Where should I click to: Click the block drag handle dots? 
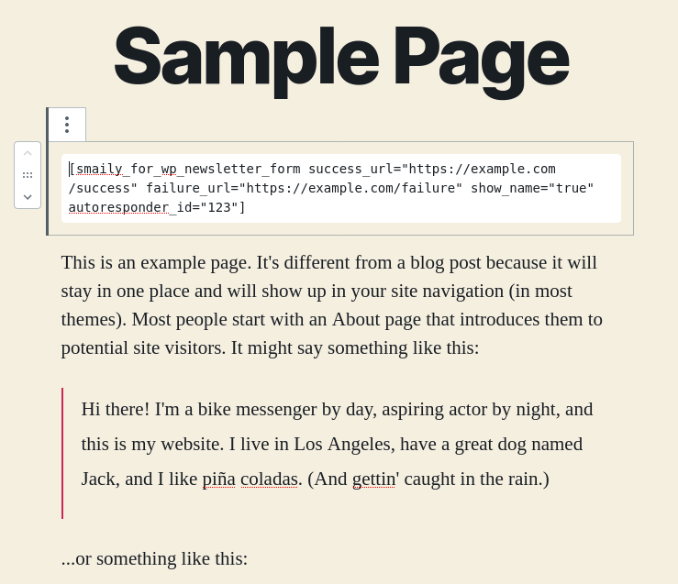28,175
